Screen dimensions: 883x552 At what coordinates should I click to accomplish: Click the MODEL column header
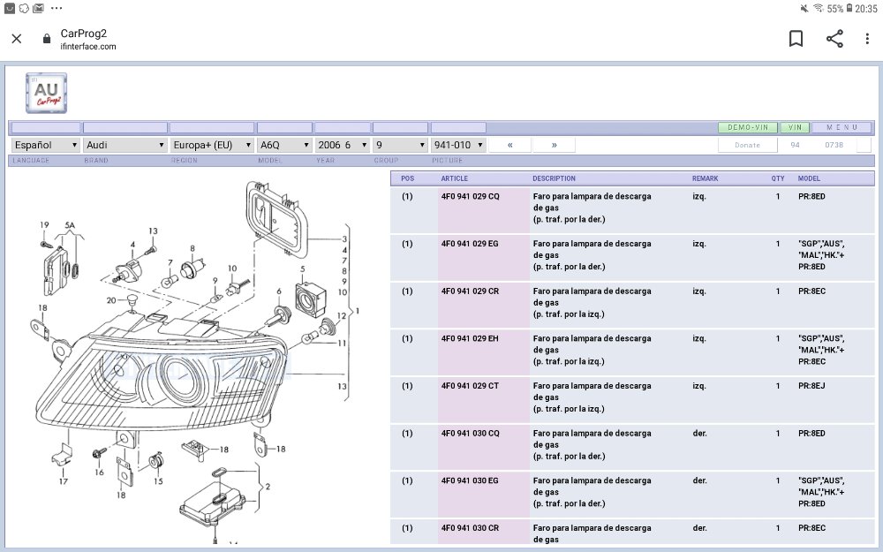(809, 178)
